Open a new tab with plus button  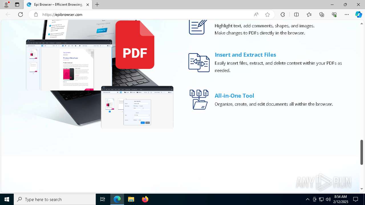(x=97, y=5)
